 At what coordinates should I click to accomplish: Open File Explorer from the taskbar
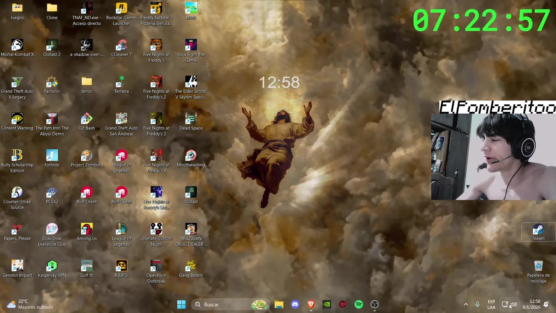(x=279, y=304)
